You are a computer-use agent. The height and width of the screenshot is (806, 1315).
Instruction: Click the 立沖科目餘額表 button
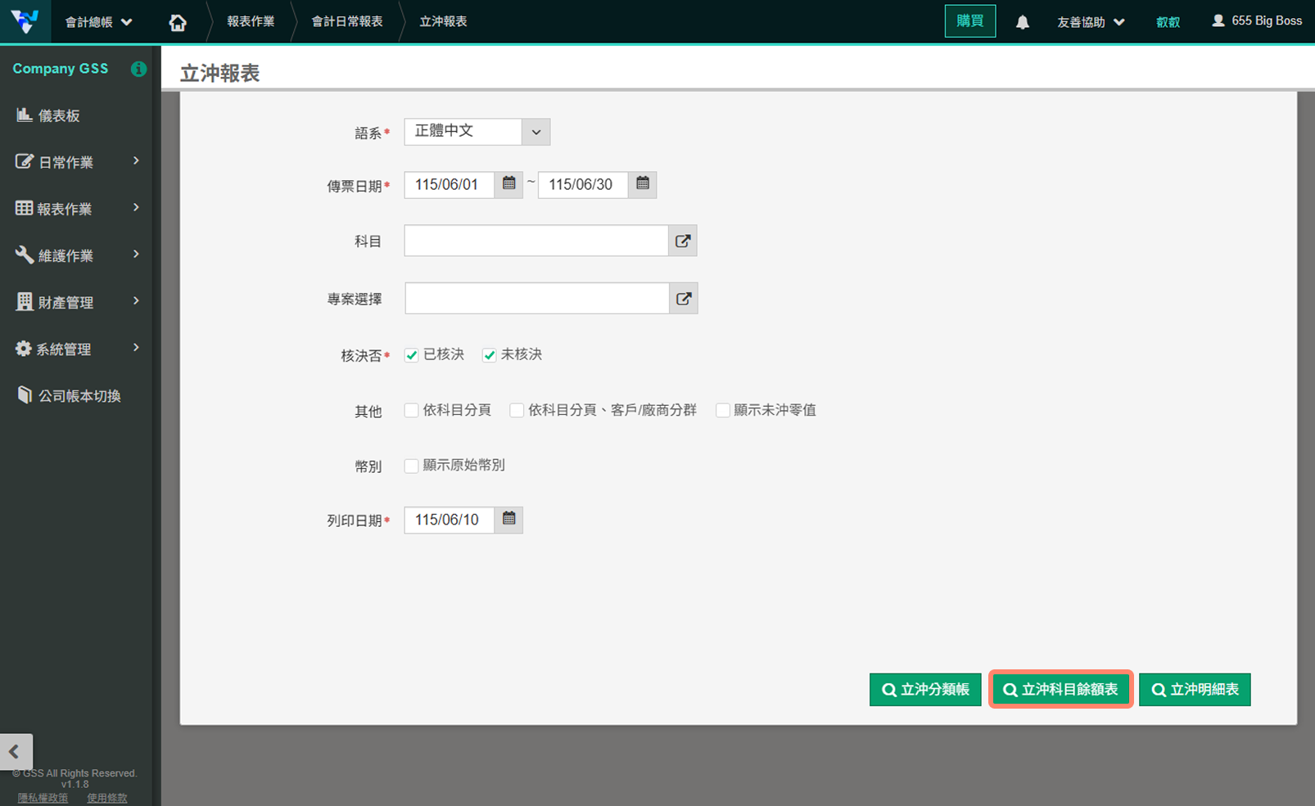1061,690
